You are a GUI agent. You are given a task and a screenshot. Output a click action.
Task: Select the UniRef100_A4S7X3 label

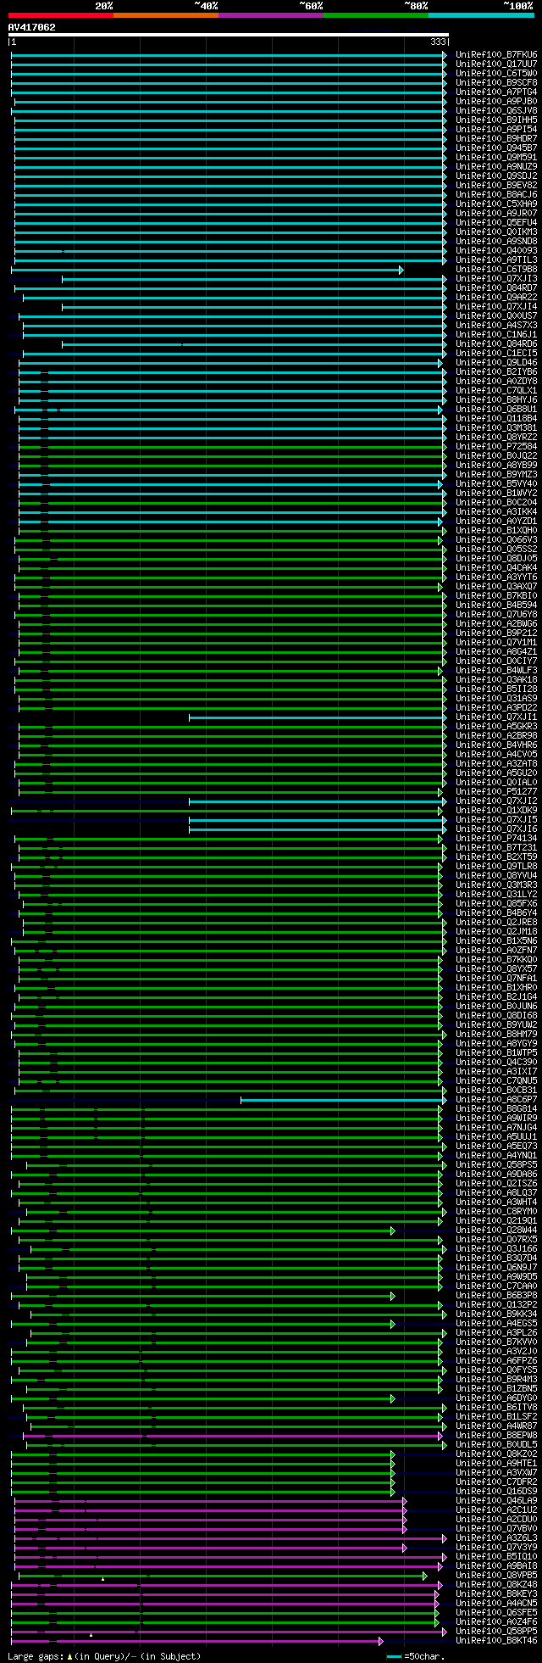496,325
